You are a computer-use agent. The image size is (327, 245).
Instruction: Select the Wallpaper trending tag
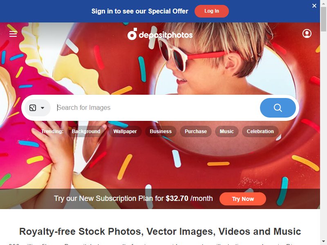(125, 131)
